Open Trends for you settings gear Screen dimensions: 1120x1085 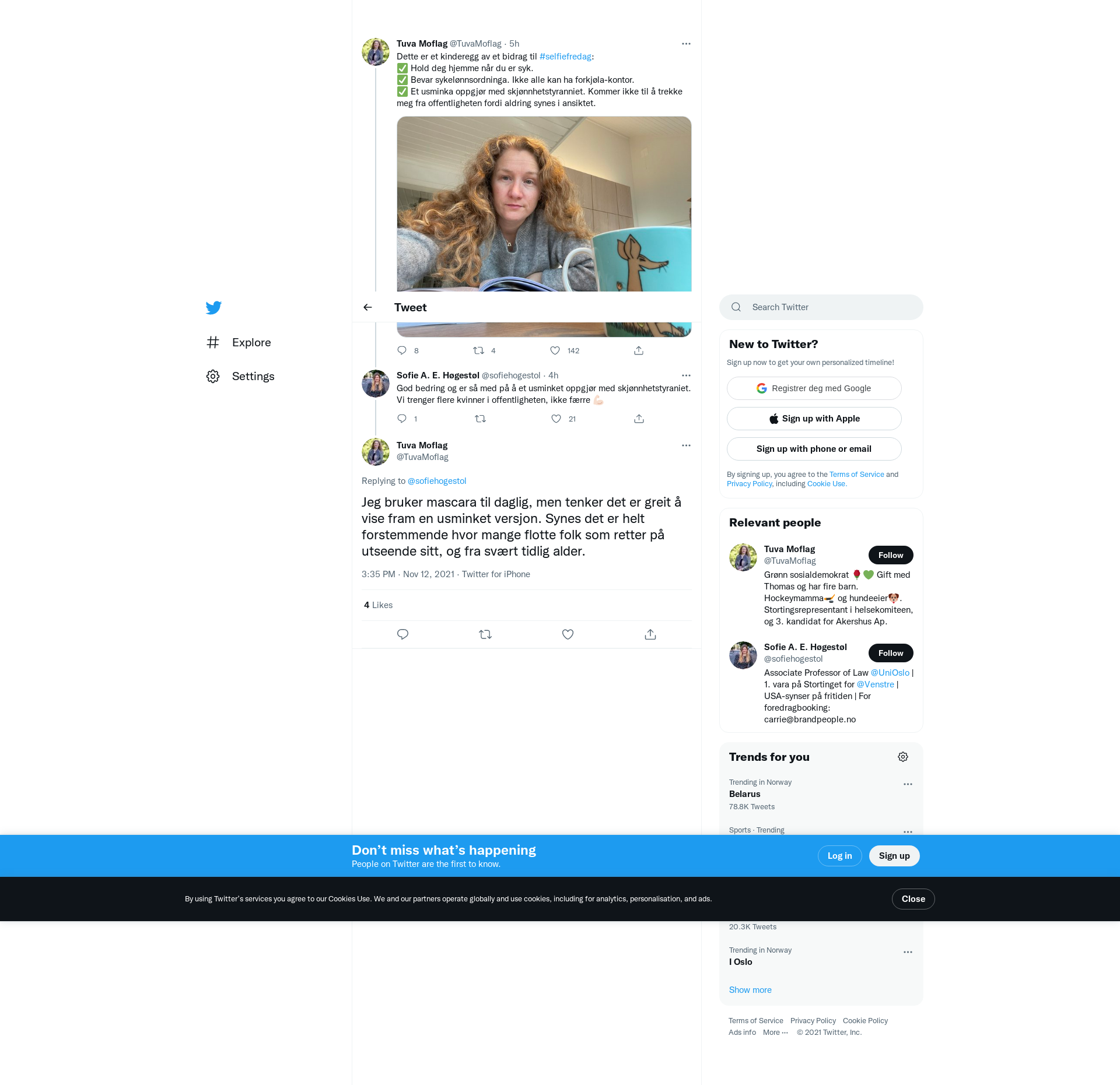(x=902, y=757)
